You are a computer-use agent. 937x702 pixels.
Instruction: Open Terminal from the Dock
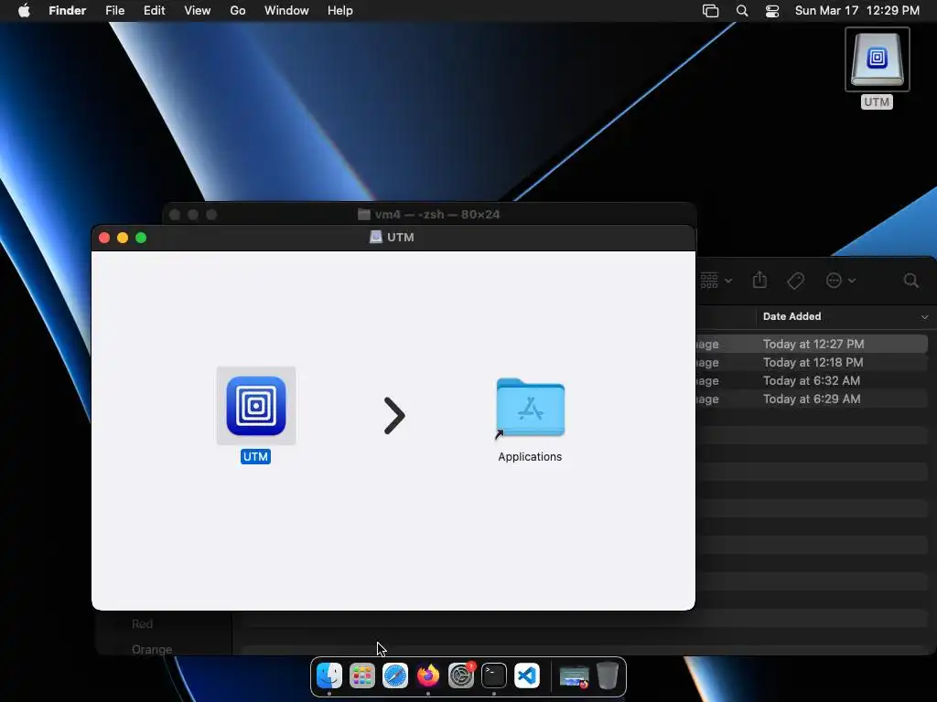[493, 675]
